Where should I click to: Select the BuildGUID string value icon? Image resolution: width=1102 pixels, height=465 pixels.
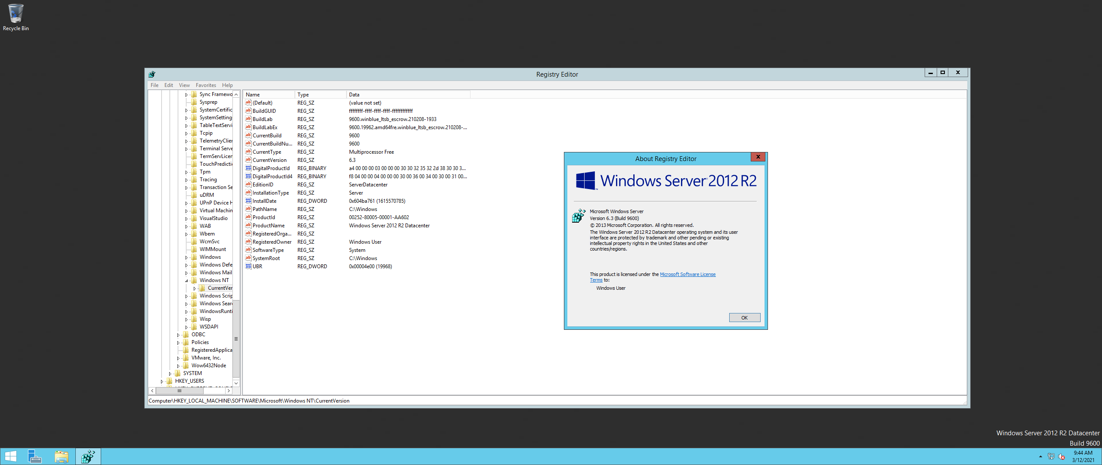click(x=248, y=111)
